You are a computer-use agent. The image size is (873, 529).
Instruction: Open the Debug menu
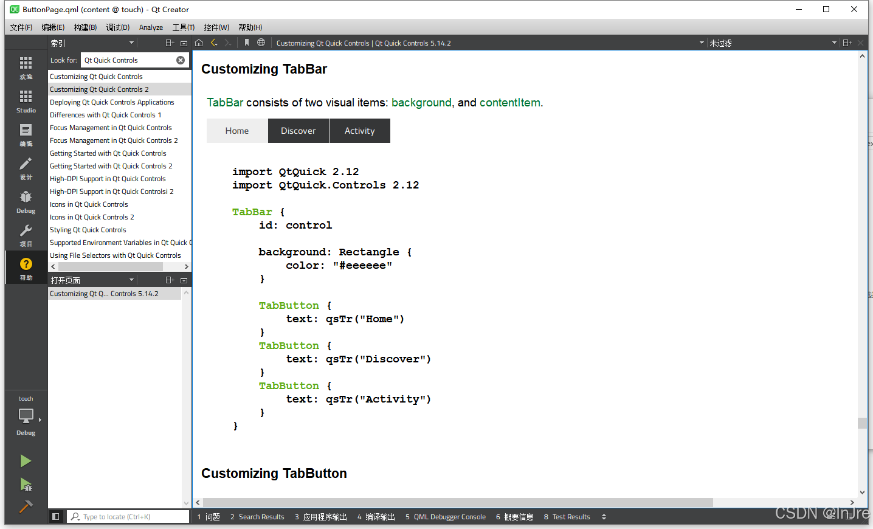[117, 27]
